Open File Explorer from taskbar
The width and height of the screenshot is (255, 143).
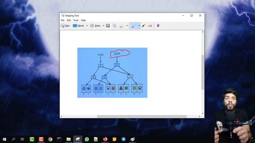(69, 139)
